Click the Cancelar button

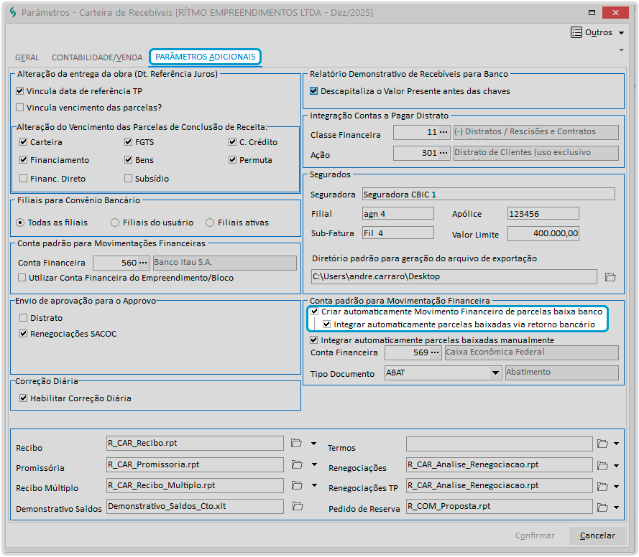(x=597, y=535)
